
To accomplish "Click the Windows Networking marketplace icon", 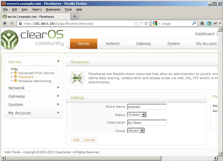I will click(16, 81).
